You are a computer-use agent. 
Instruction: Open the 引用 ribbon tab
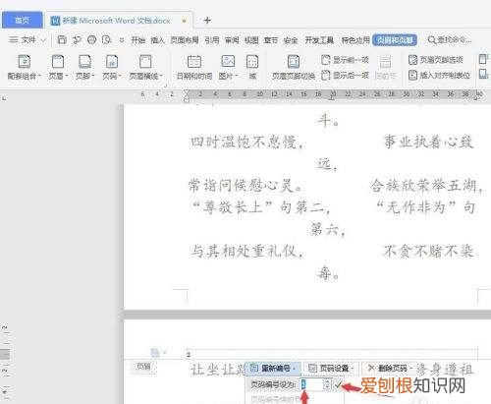[x=212, y=40]
